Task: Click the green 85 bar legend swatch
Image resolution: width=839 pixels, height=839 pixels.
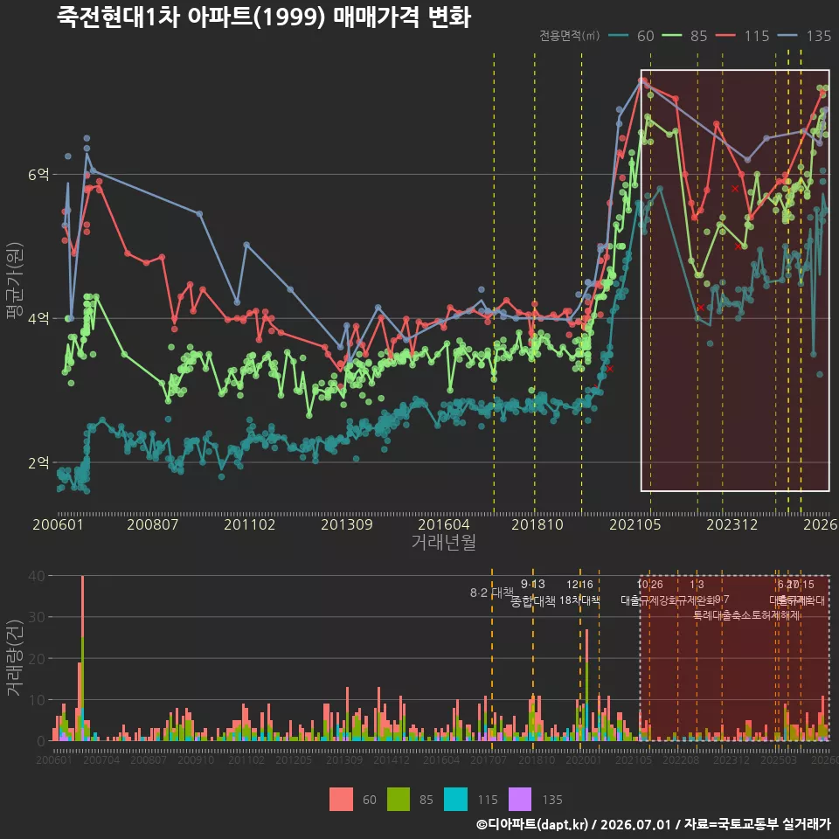Action: point(399,800)
